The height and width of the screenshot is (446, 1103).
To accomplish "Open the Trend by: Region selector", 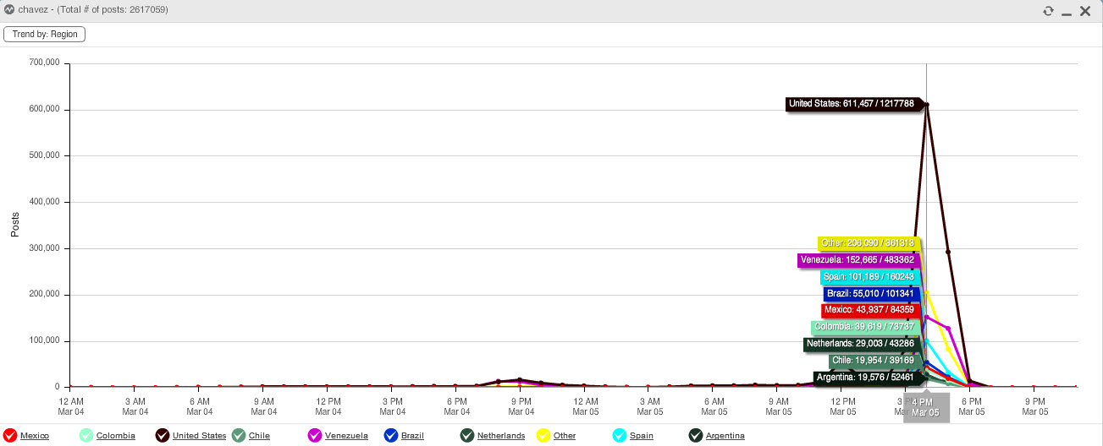I will point(45,35).
